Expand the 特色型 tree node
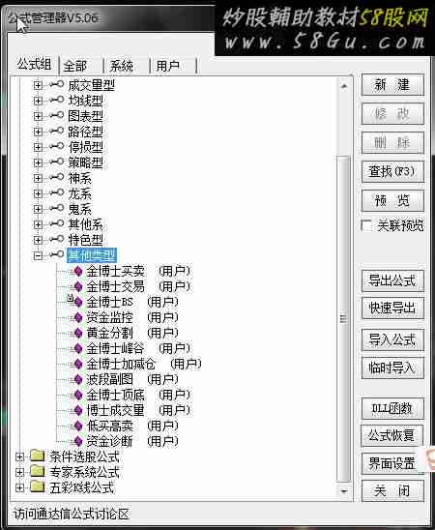Image resolution: width=435 pixels, height=530 pixels. [38, 240]
